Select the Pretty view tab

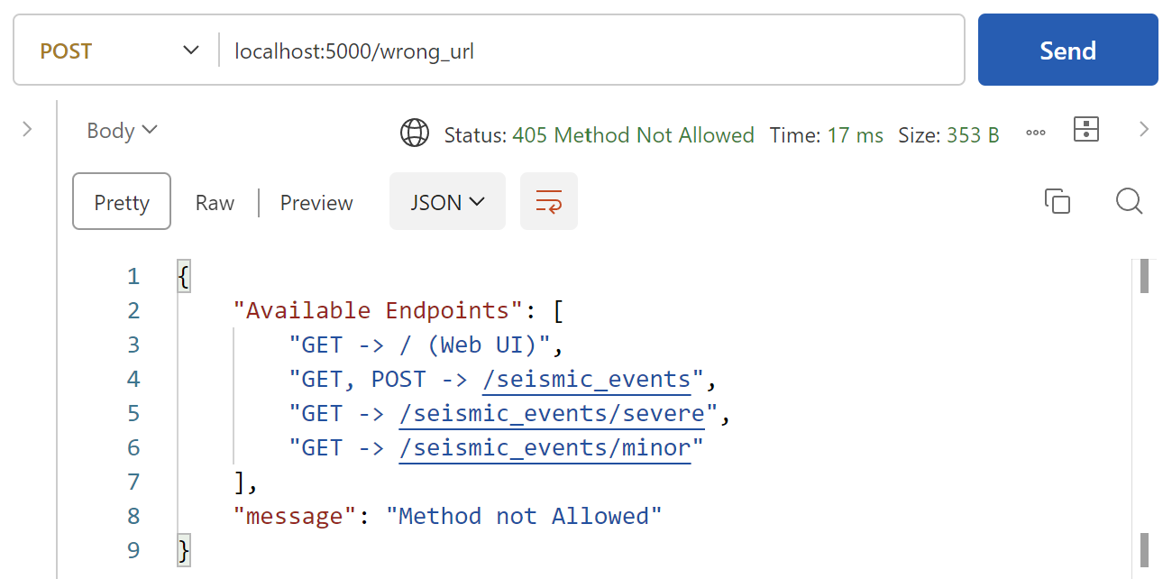tap(122, 202)
